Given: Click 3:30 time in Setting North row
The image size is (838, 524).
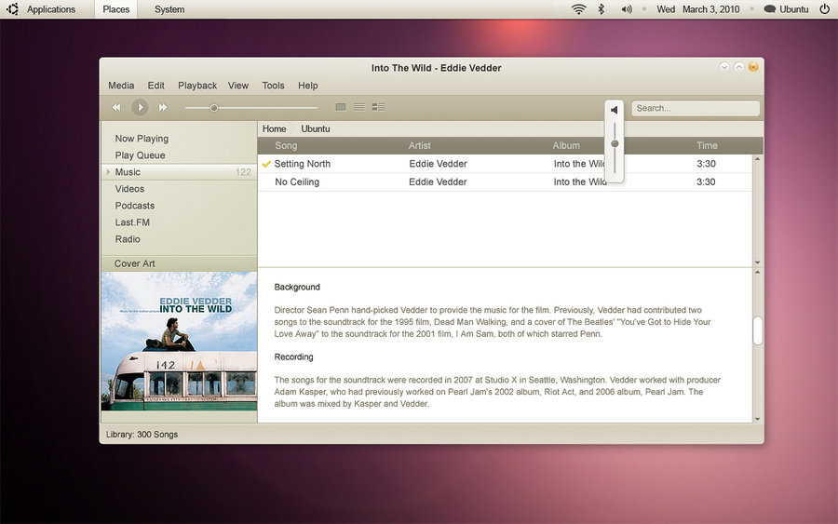Looking at the screenshot, I should (x=706, y=164).
